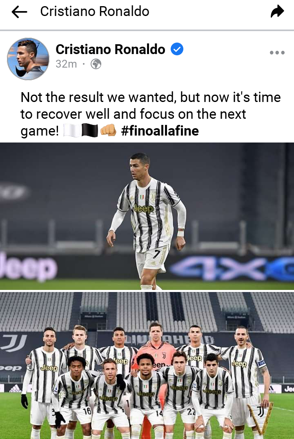Viewport: 294px width, 439px height.
Task: Open the #finoallafine hashtag
Action: (x=160, y=131)
